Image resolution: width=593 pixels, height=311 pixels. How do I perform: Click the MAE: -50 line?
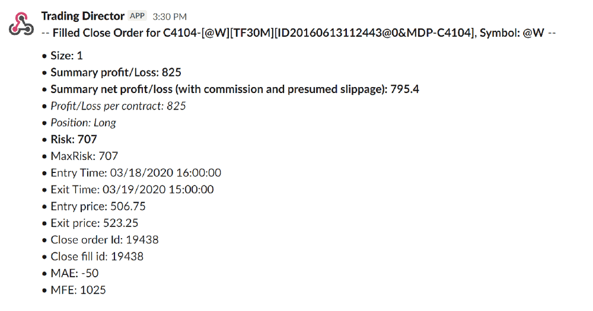point(75,273)
